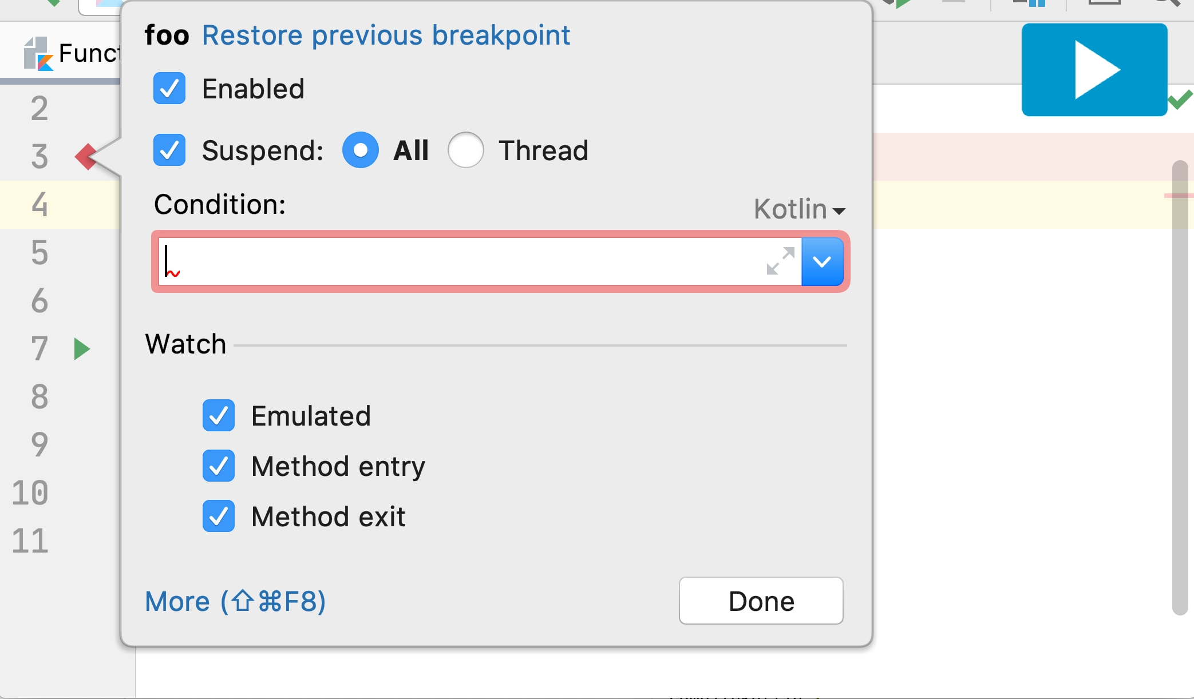Click the red breakpoint arrow on line 3
This screenshot has height=699, width=1194.
click(x=83, y=155)
